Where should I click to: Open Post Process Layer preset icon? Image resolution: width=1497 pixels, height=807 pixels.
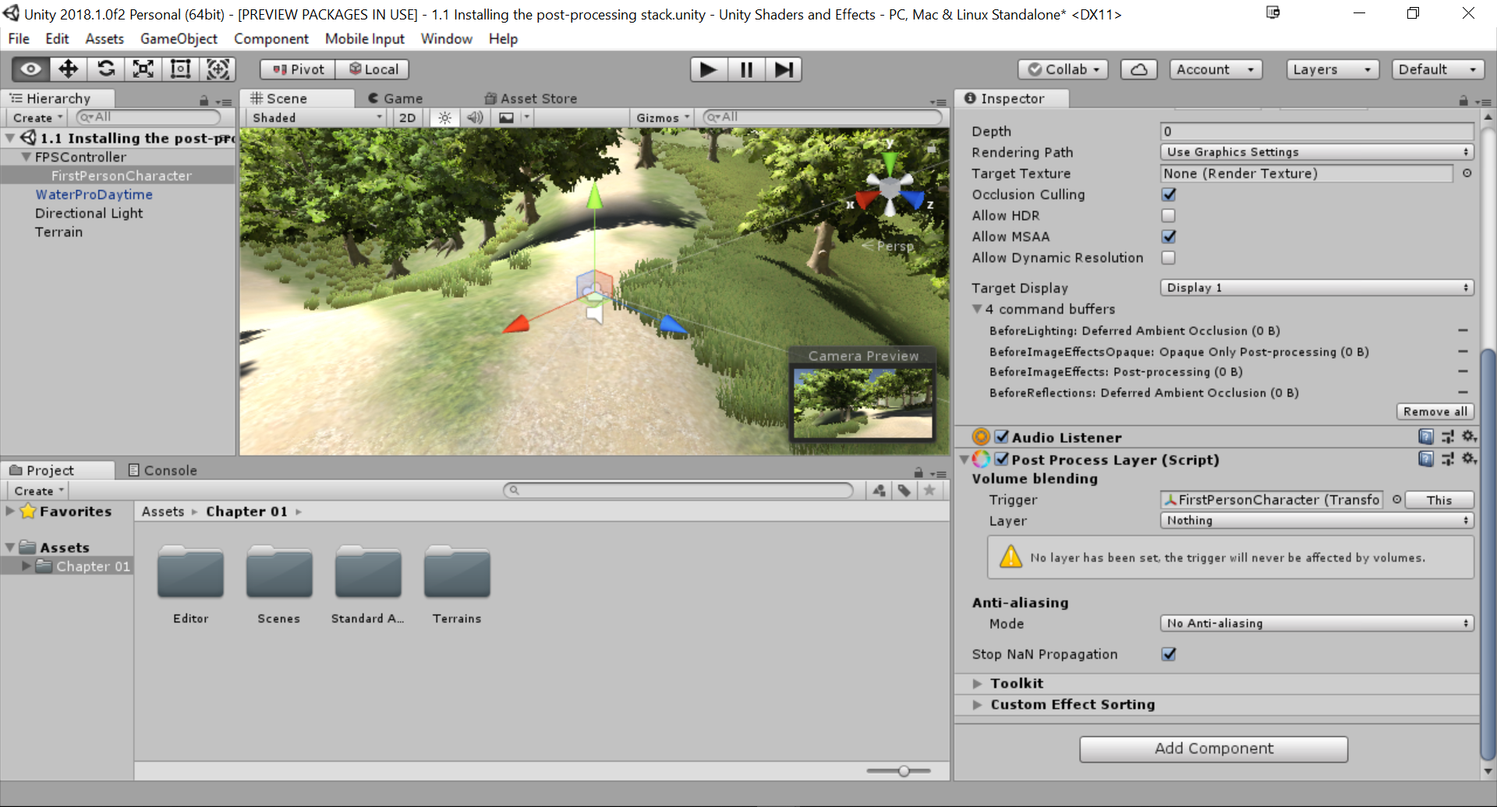[x=1448, y=459]
